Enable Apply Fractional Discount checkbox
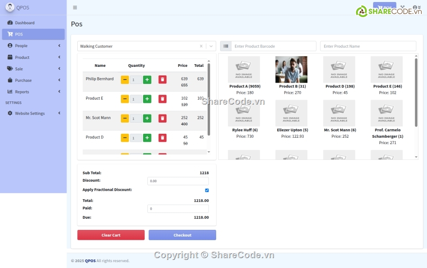This screenshot has width=427, height=268. 207,190
